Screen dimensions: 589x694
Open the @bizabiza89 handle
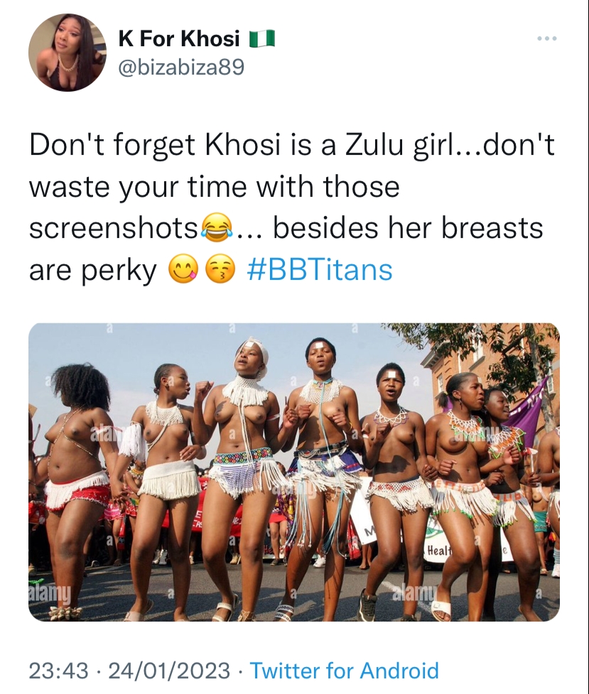(x=181, y=68)
